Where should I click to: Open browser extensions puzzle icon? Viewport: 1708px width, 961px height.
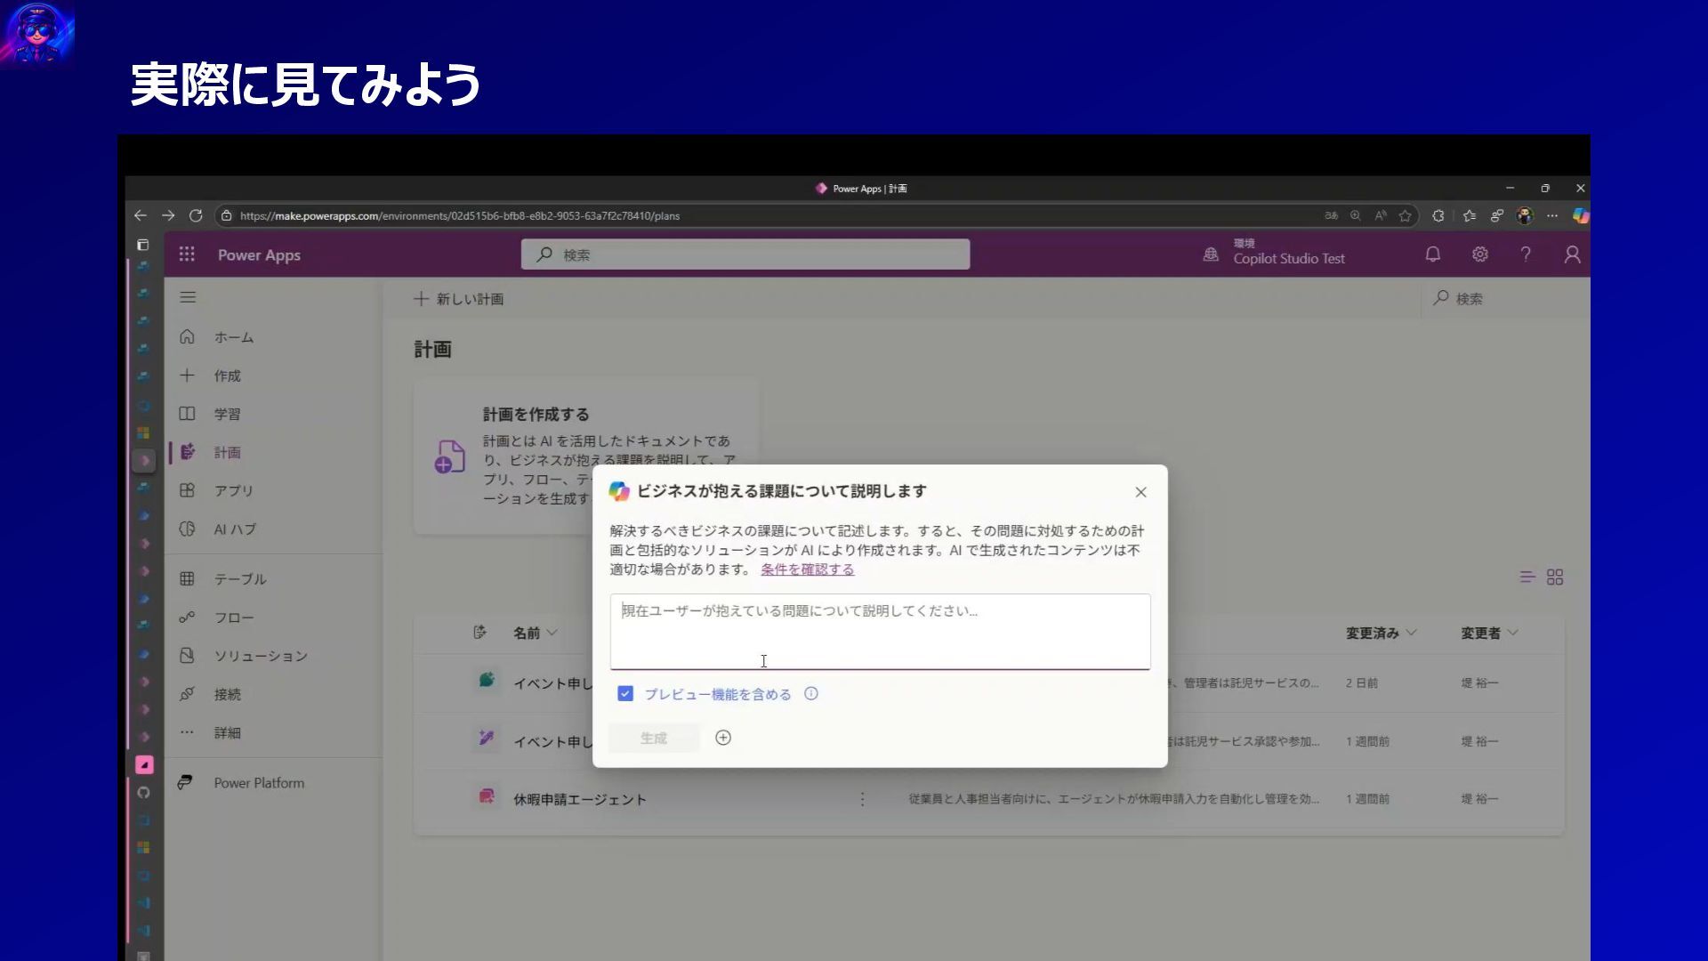pos(1438,215)
